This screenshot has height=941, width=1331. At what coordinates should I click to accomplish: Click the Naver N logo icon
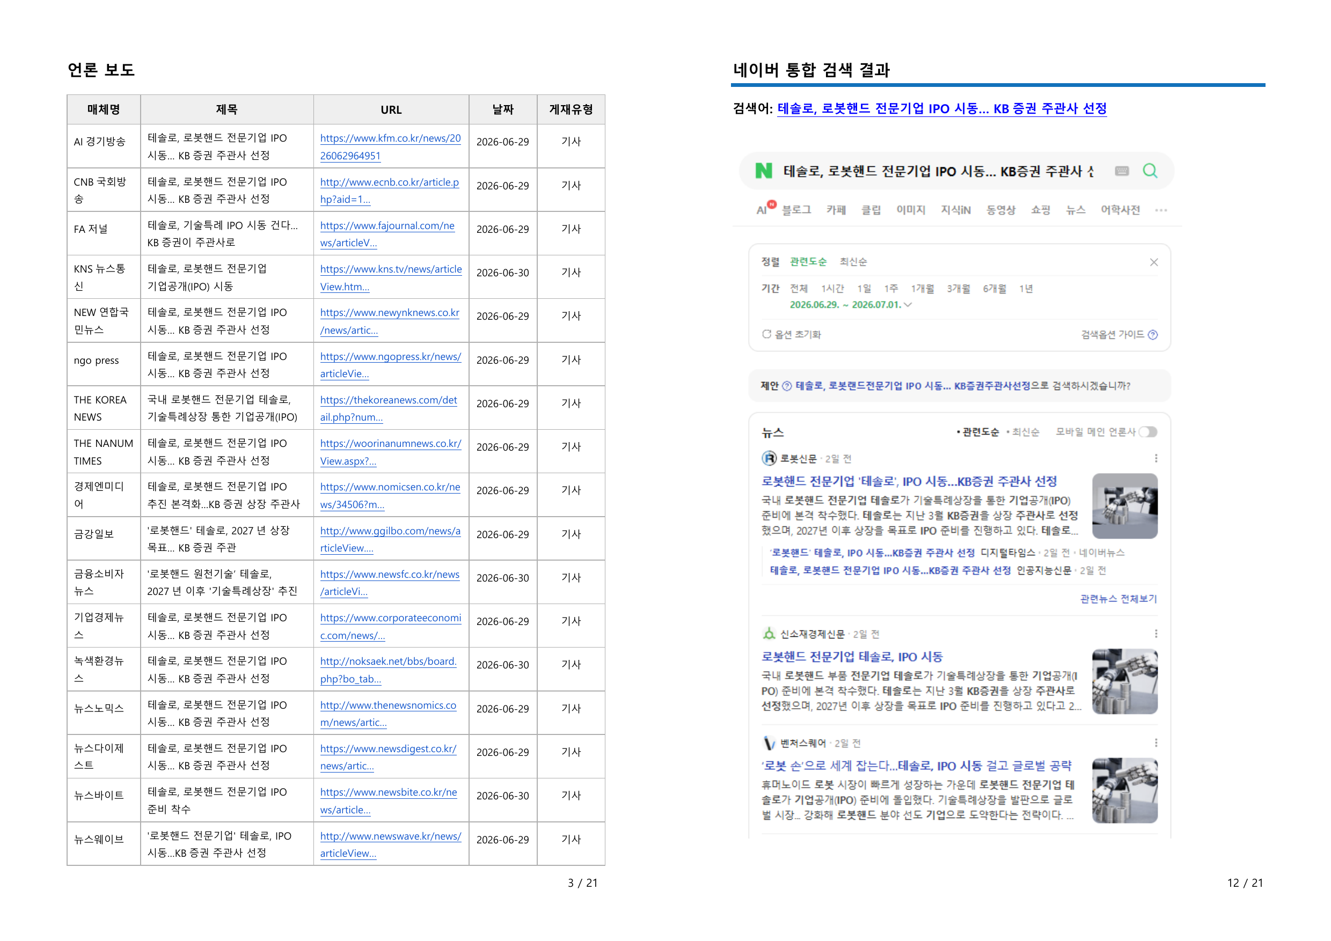pyautogui.click(x=764, y=171)
